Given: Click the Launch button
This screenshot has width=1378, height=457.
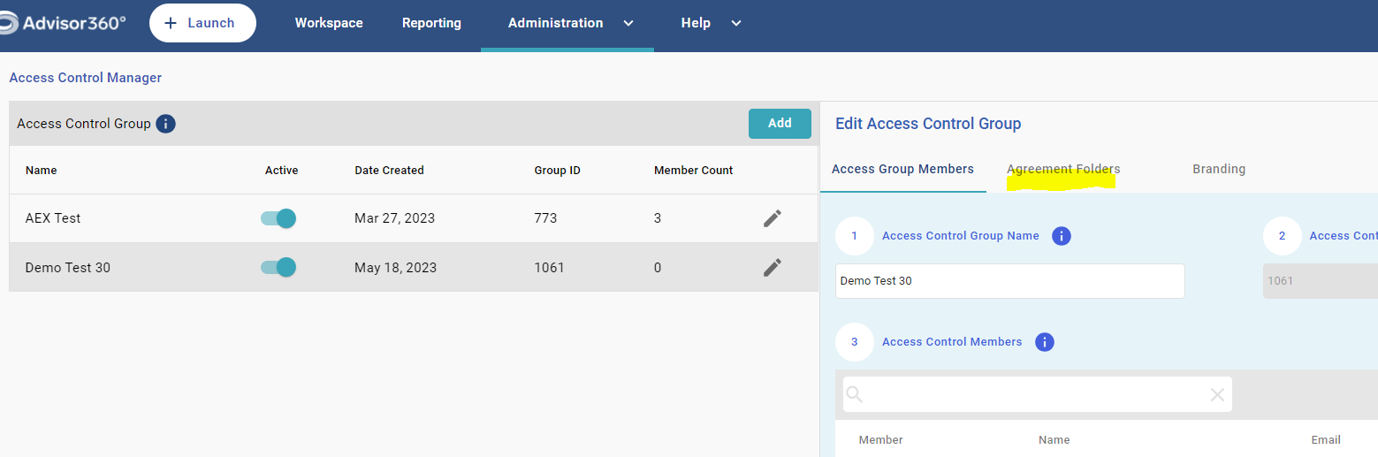Looking at the screenshot, I should pos(202,23).
